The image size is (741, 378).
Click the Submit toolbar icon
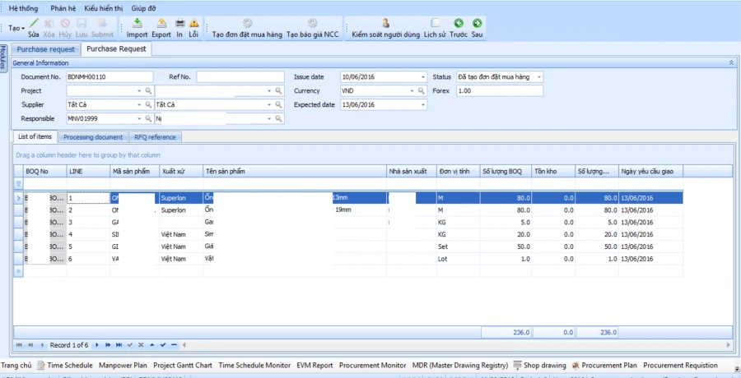coord(102,23)
